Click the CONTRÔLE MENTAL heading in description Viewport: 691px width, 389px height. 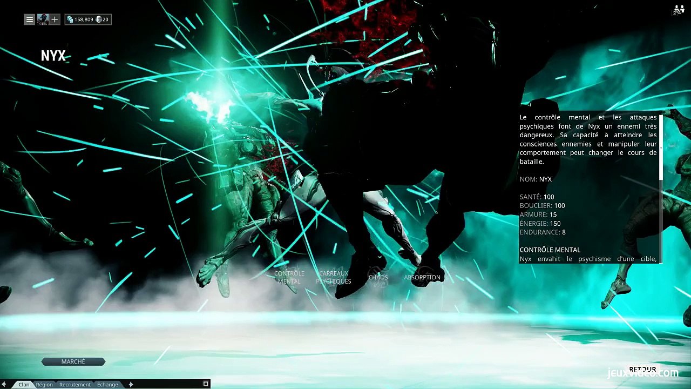coord(550,250)
